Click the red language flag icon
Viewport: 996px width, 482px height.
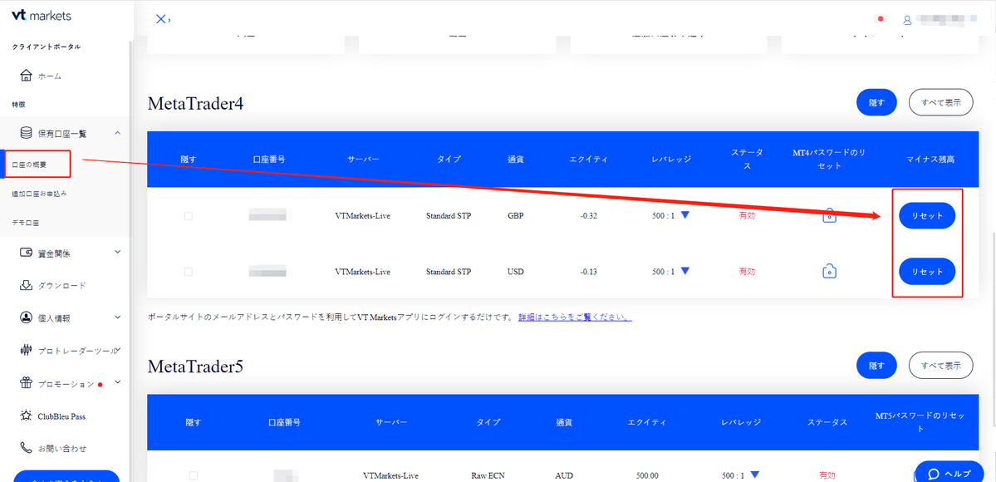click(x=881, y=19)
